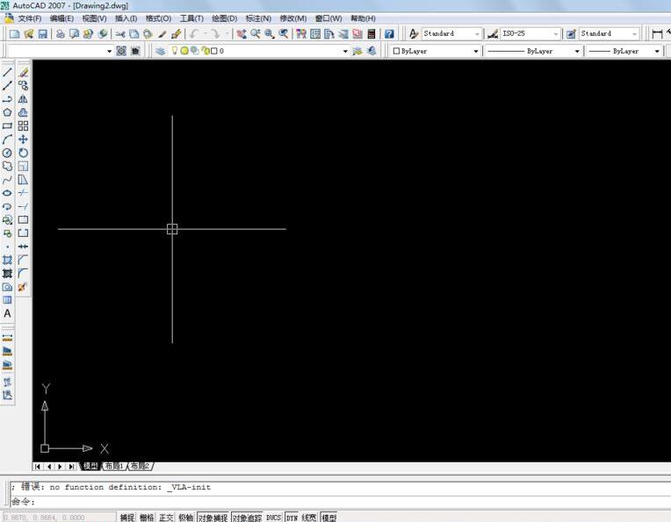Select the Explode tool
This screenshot has height=522, width=671.
pyautogui.click(x=23, y=286)
